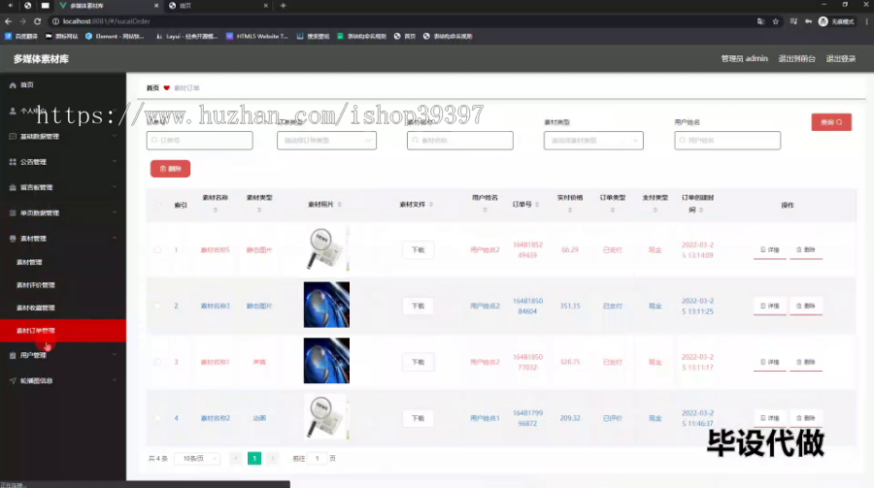
Task: Click 下载 button in row 1
Action: (x=418, y=250)
